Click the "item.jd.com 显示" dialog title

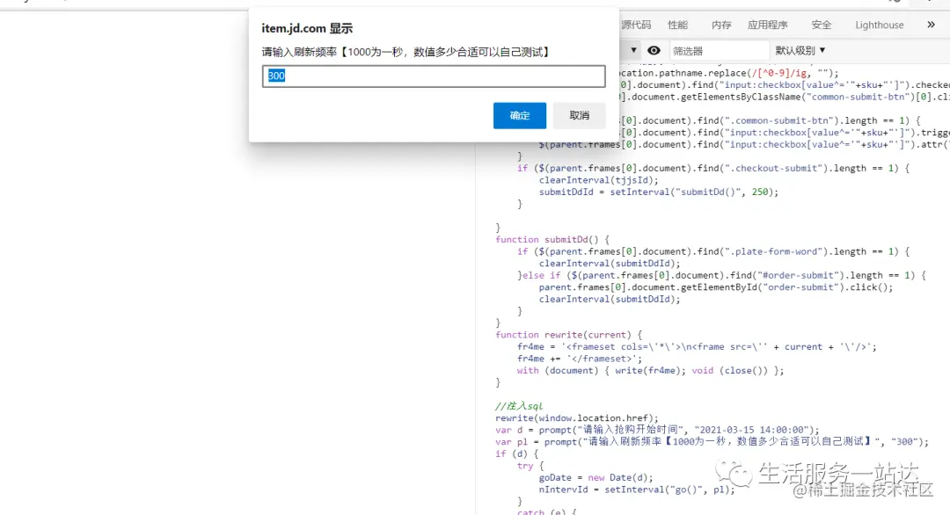[307, 28]
